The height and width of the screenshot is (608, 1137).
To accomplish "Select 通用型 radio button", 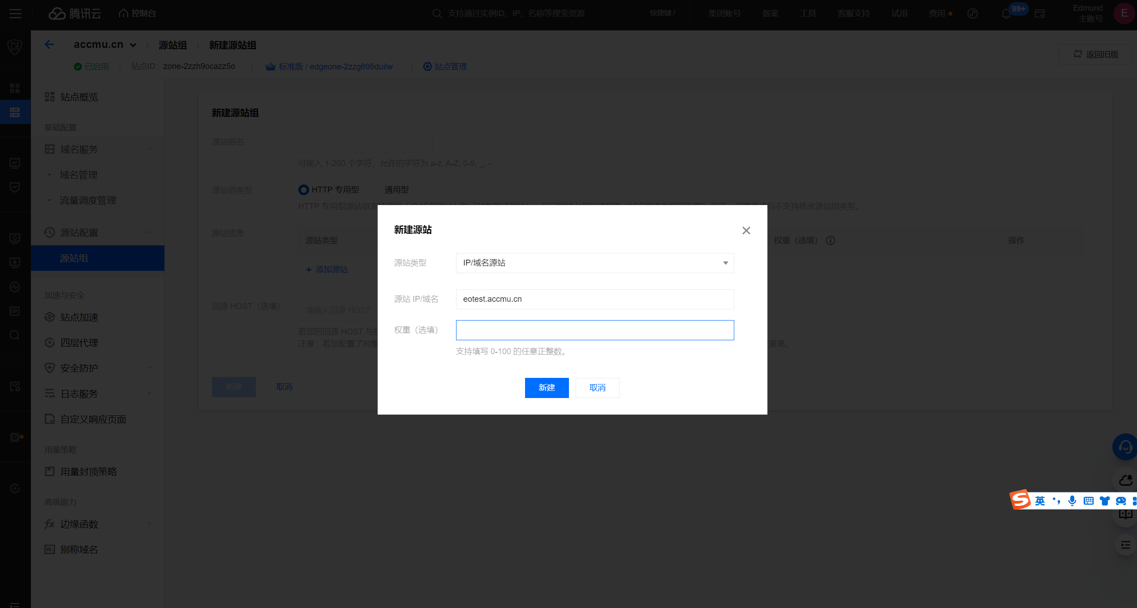I will coord(375,190).
